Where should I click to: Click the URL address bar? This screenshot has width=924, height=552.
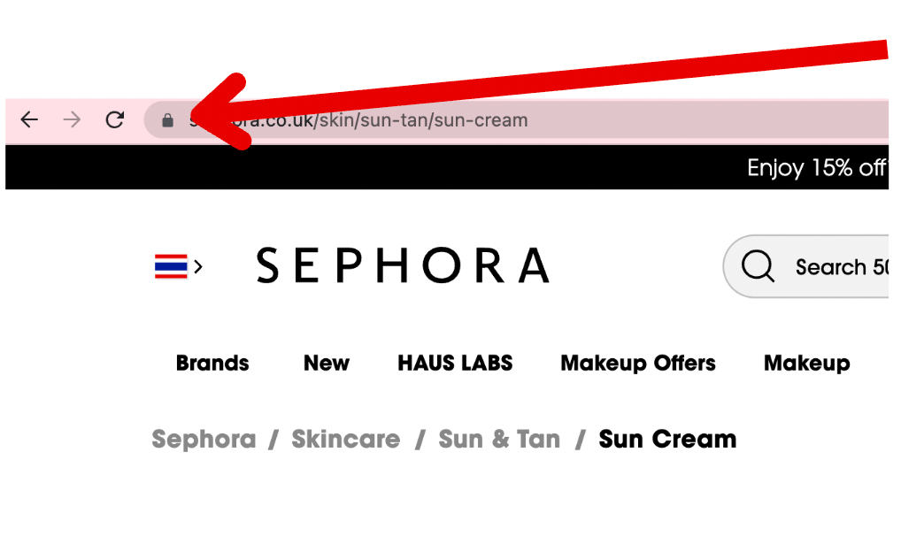516,120
